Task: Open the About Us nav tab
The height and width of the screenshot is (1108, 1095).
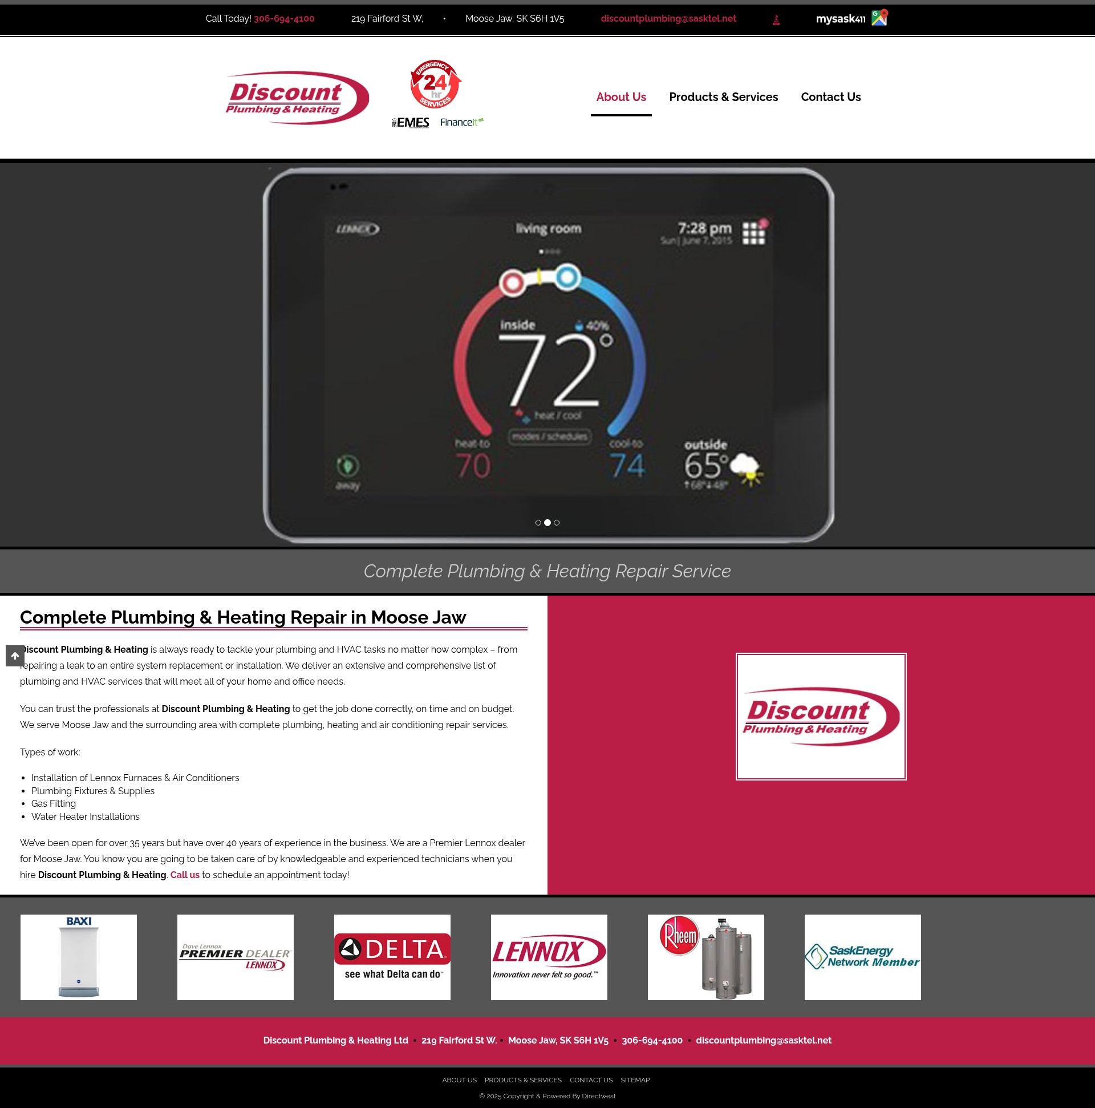Action: (621, 97)
